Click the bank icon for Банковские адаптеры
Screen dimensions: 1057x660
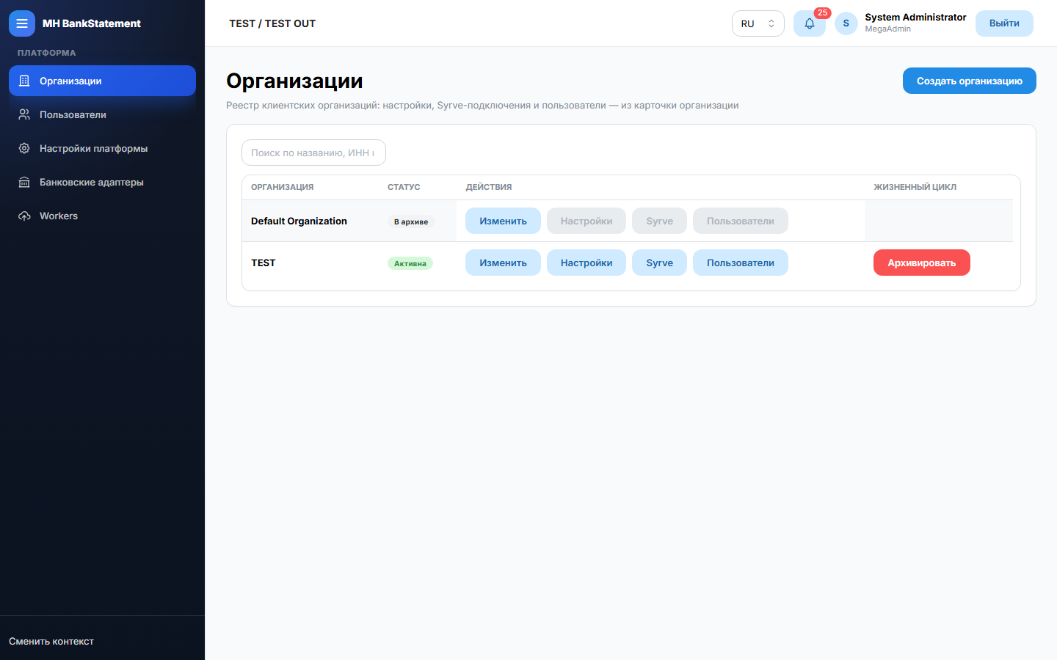(24, 182)
